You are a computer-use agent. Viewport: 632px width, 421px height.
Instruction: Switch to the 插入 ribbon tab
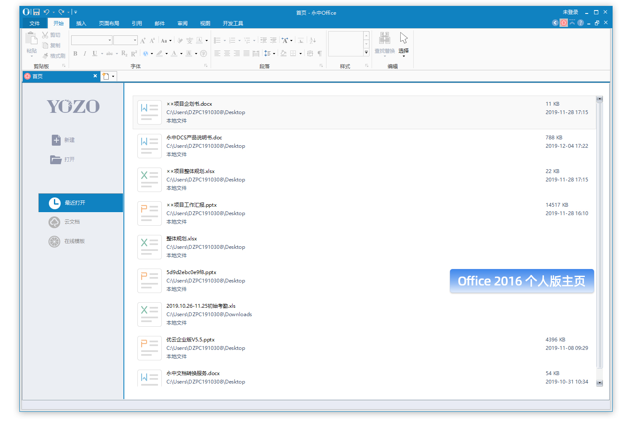coord(81,23)
